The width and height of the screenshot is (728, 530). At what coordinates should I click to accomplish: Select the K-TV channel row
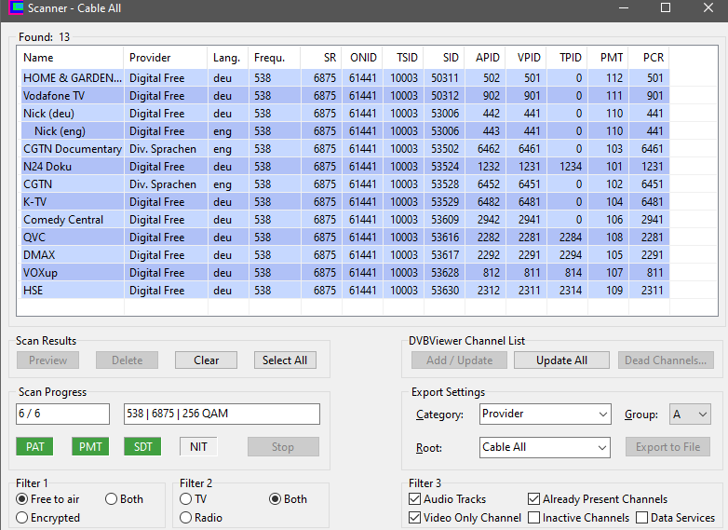[x=345, y=202]
